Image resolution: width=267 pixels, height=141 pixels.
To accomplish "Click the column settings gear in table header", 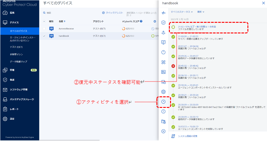I will (x=155, y=21).
